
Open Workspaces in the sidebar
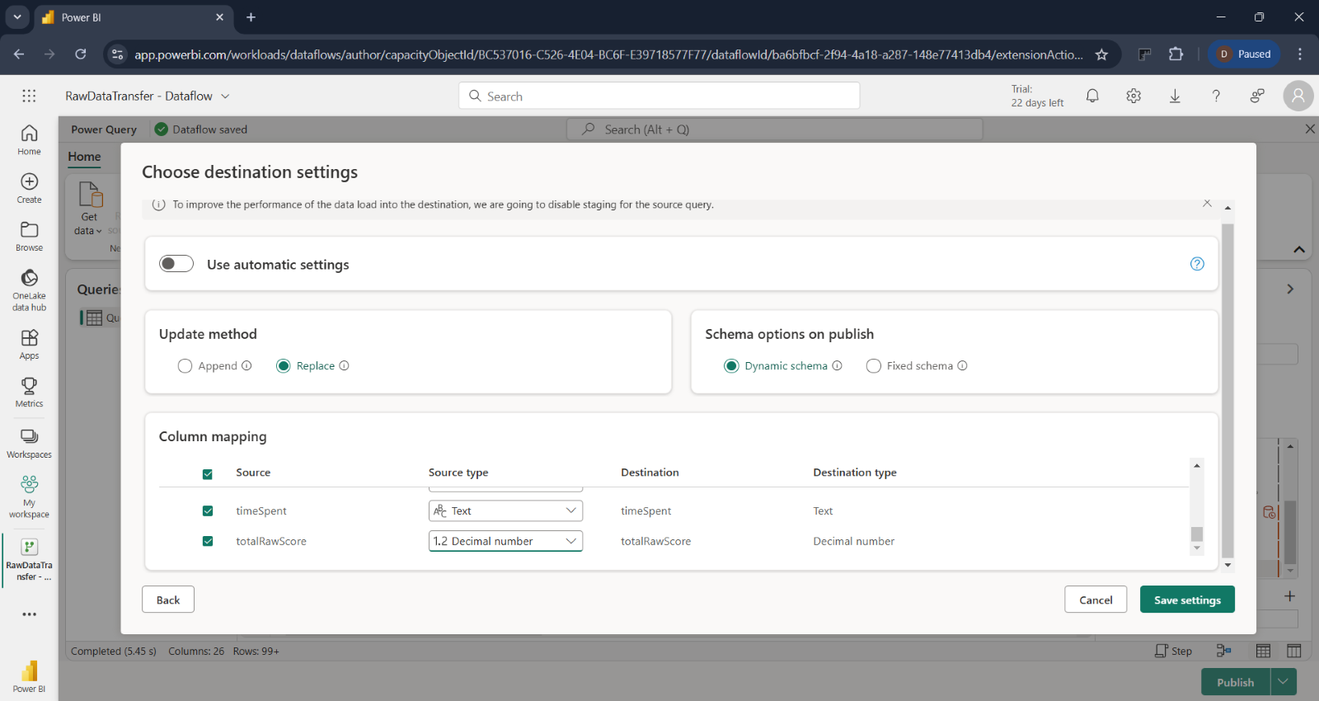tap(29, 443)
